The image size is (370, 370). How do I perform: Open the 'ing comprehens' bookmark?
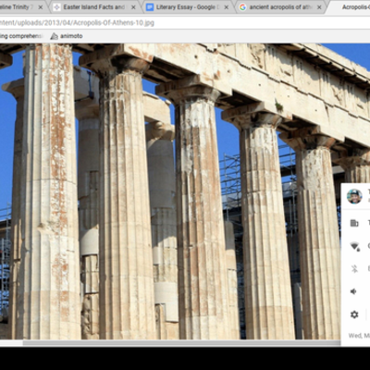[x=21, y=36]
